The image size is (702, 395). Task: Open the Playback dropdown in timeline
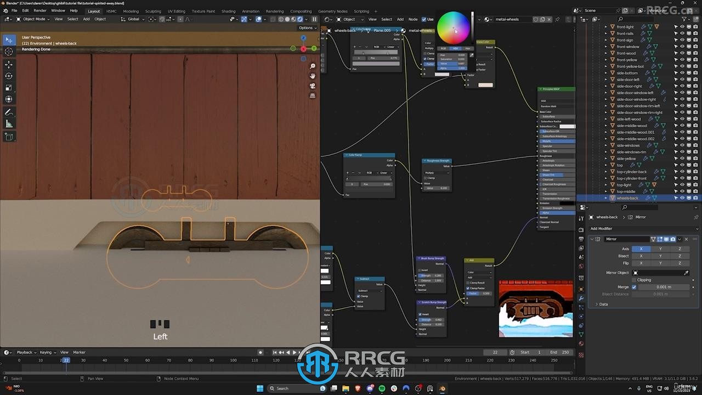(25, 352)
